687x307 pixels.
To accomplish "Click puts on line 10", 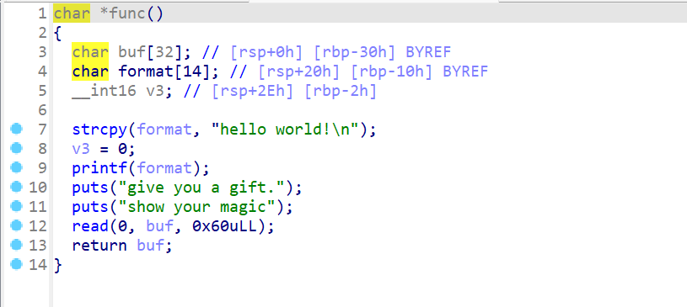I will pos(90,188).
